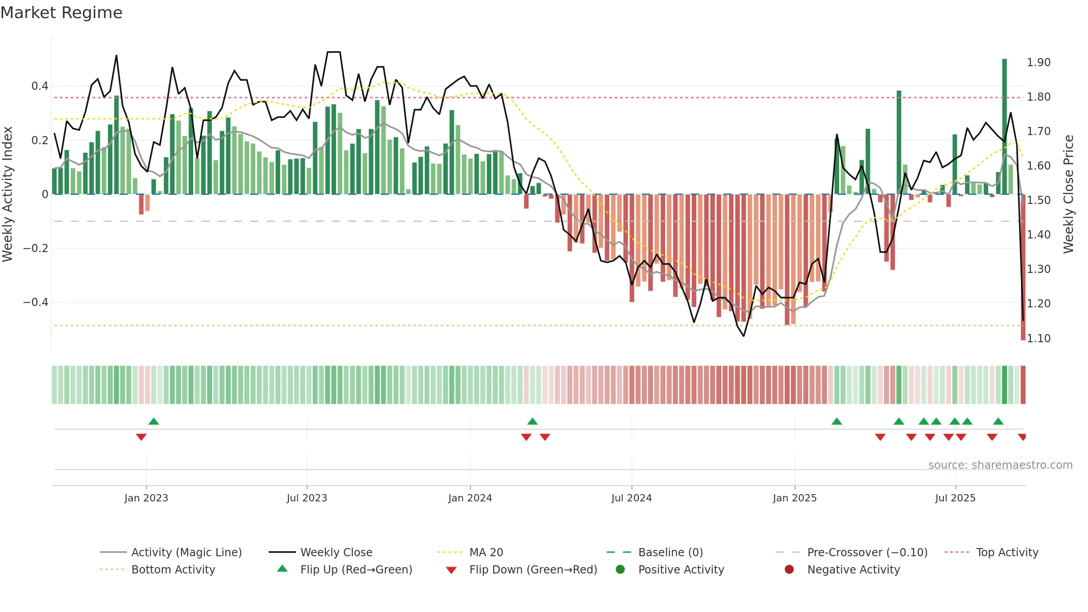The height and width of the screenshot is (612, 1088).
Task: Click the Weekly Activity Index axis title
Action: [7, 194]
